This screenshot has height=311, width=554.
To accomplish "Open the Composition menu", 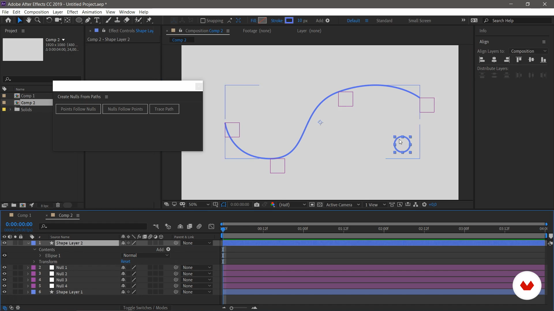I will [36, 12].
